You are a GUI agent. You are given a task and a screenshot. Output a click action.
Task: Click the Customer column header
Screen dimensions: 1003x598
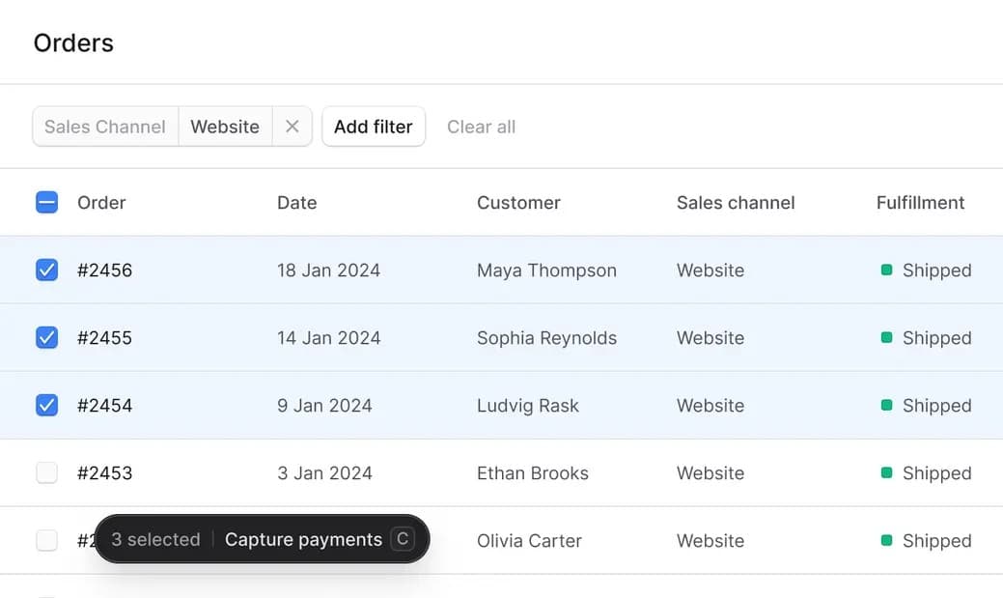click(518, 202)
